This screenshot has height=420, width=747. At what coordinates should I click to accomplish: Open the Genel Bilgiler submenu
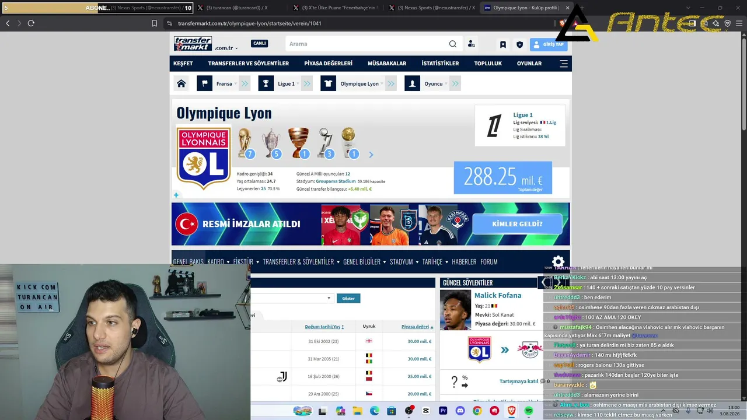[x=365, y=262]
